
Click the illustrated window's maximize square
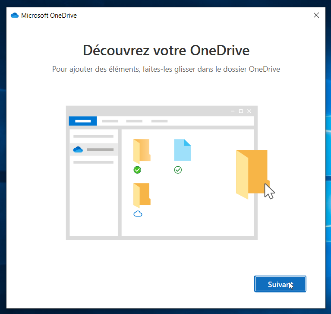(x=241, y=111)
